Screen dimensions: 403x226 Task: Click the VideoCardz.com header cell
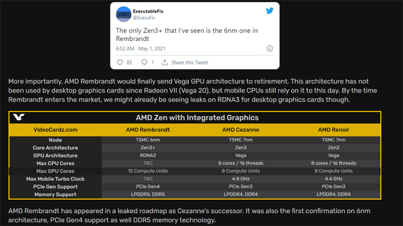[x=55, y=130]
